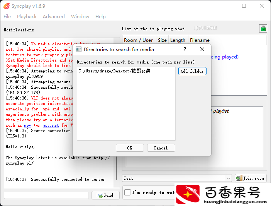Click the Send chat button

[105, 195]
